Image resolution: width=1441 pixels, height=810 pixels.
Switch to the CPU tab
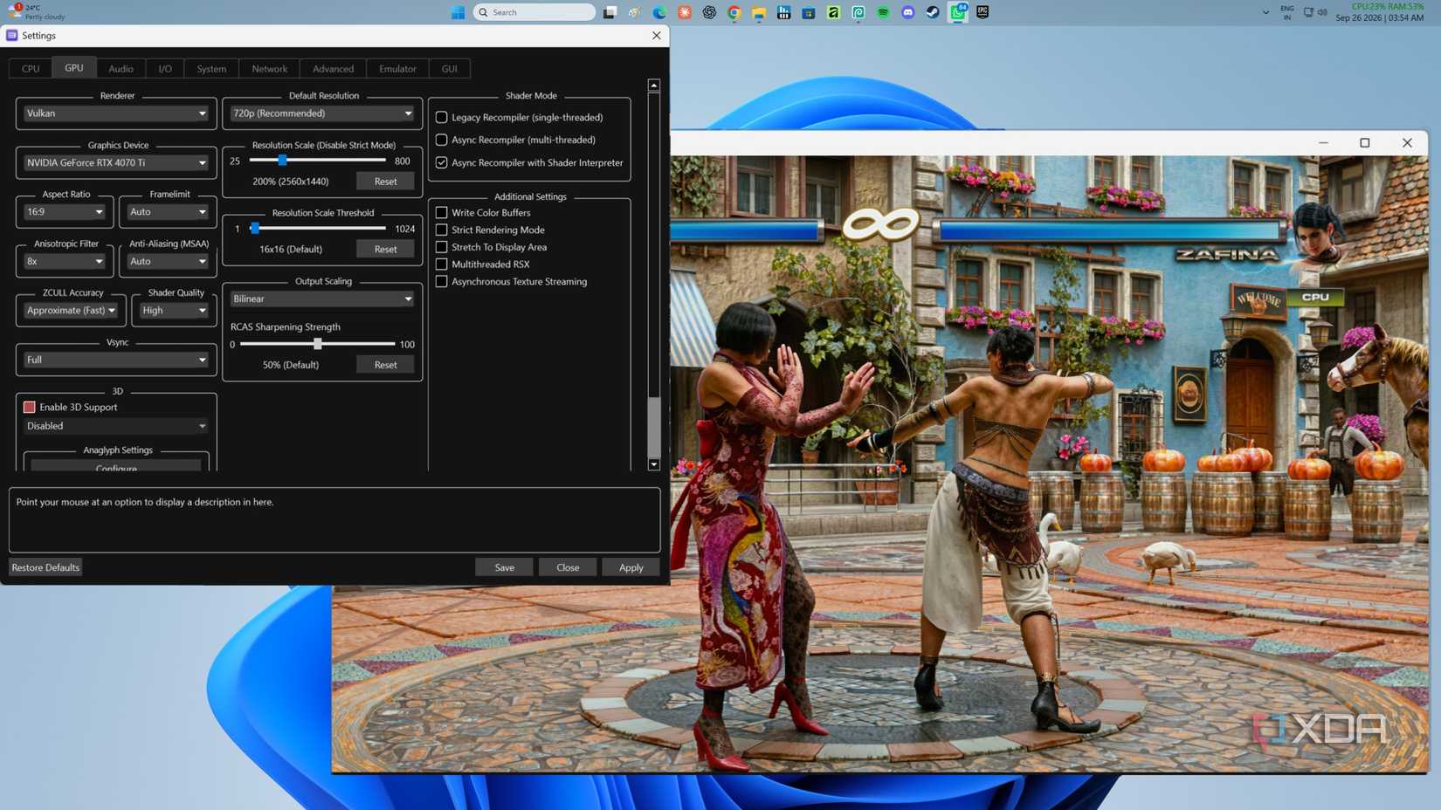click(31, 68)
